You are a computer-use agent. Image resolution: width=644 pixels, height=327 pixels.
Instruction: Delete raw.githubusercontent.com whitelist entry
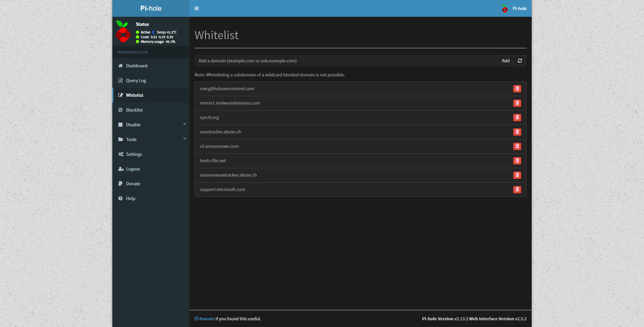tap(517, 89)
